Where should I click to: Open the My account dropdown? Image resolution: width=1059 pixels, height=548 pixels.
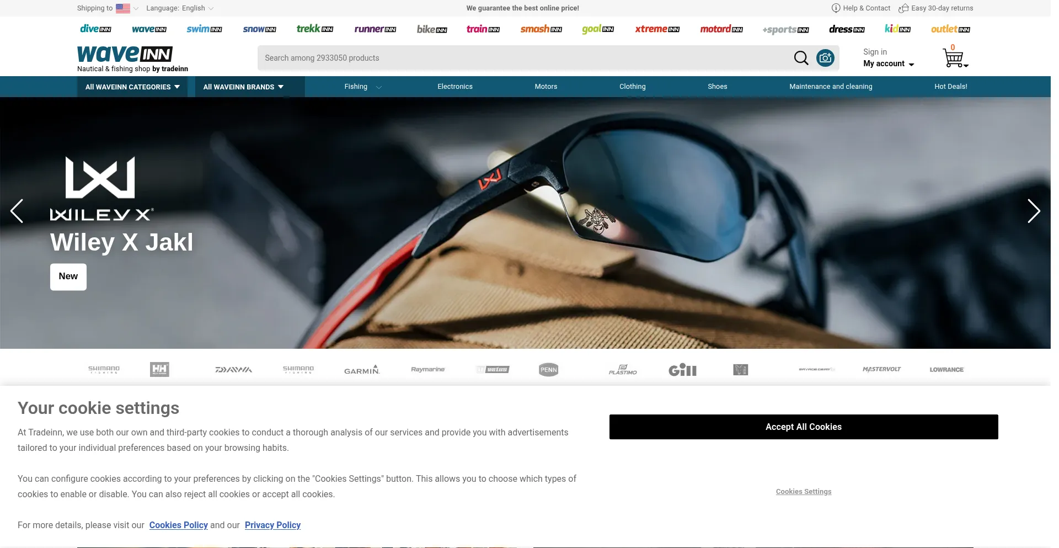pyautogui.click(x=888, y=64)
